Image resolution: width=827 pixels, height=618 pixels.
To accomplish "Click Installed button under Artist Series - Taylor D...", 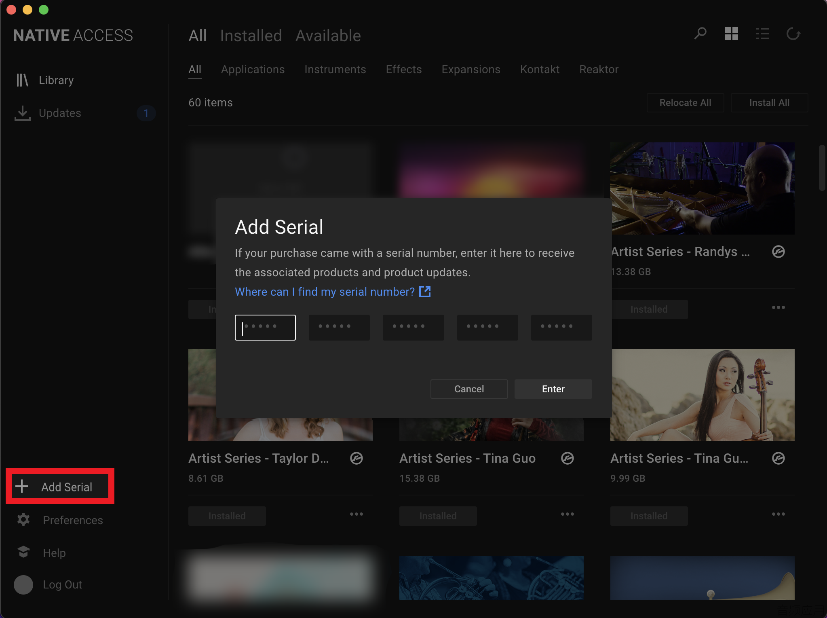I will pos(227,516).
